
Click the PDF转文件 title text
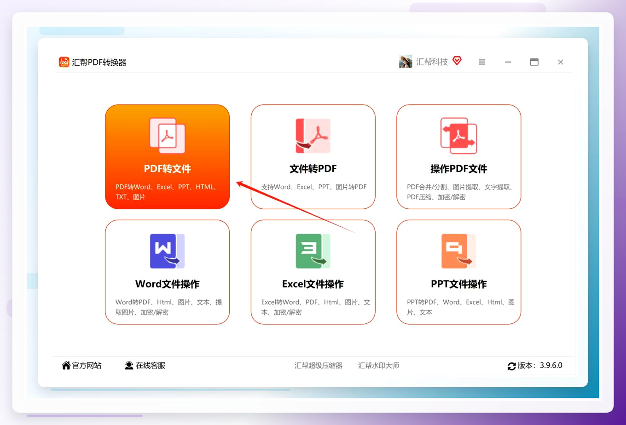[x=167, y=169]
